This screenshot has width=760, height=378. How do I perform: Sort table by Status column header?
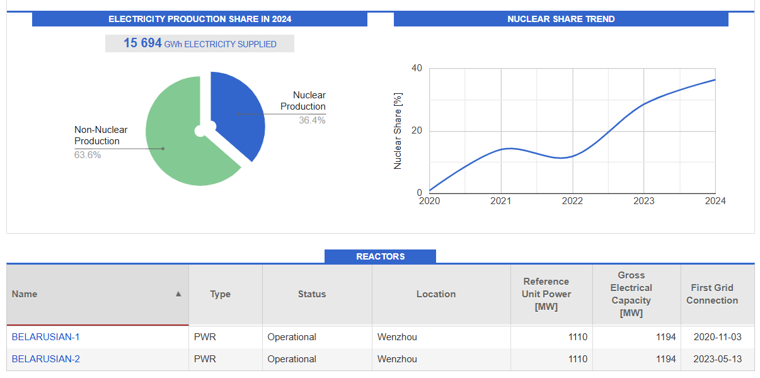[x=312, y=294]
